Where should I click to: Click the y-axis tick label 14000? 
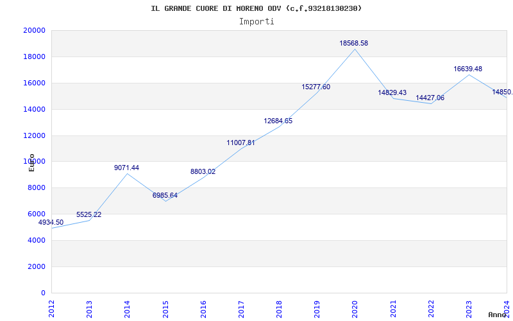click(x=35, y=109)
